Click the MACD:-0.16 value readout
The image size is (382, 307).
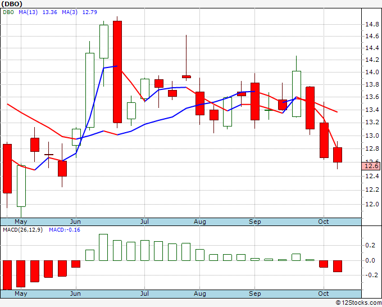pos(65,230)
